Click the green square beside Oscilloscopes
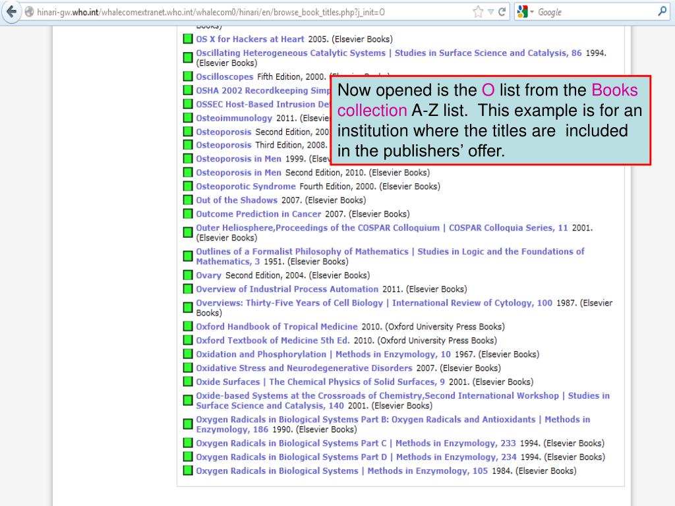The height and width of the screenshot is (506, 675). [188, 76]
